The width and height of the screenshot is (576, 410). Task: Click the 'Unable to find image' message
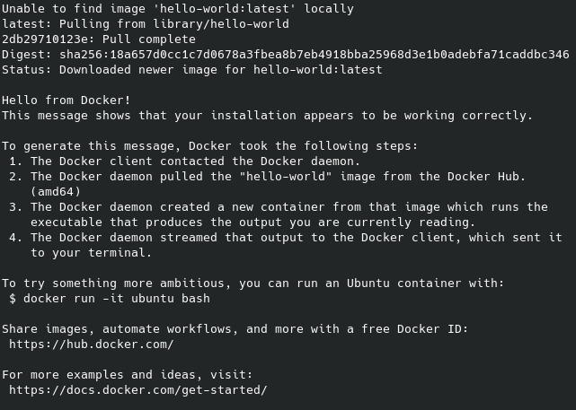point(177,8)
